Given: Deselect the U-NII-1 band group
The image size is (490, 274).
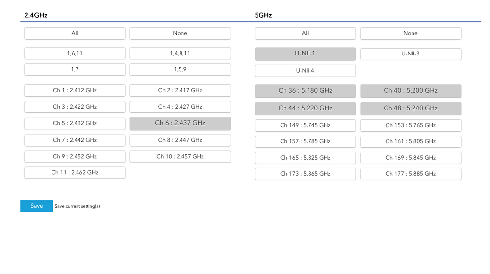Looking at the screenshot, I should click(305, 54).
